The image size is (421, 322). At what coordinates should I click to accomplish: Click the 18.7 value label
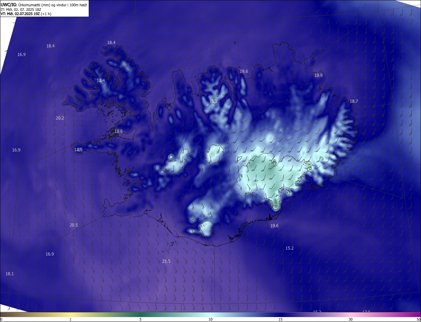click(354, 101)
